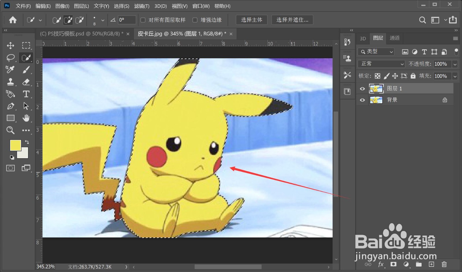462x272 pixels.
Task: Create a new layer with plus icon
Action: pyautogui.click(x=431, y=264)
